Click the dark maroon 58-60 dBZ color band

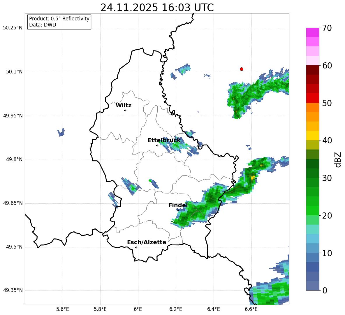point(313,70)
